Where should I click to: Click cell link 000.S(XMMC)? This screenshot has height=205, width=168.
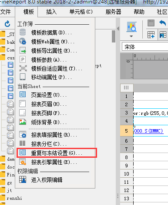(x=148, y=131)
